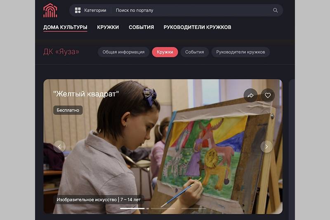330x220 pixels.
Task: Open Категории dropdown in search bar
Action: point(91,10)
